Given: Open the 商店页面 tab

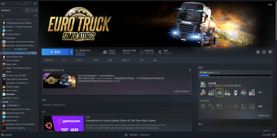Looking at the screenshot, I should (x=48, y=60).
